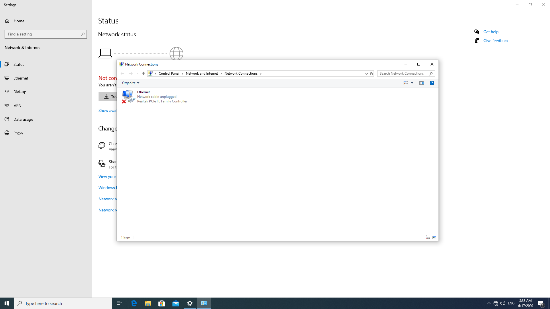Viewport: 550px width, 309px height.
Task: Click the Find a setting search box
Action: [x=46, y=34]
